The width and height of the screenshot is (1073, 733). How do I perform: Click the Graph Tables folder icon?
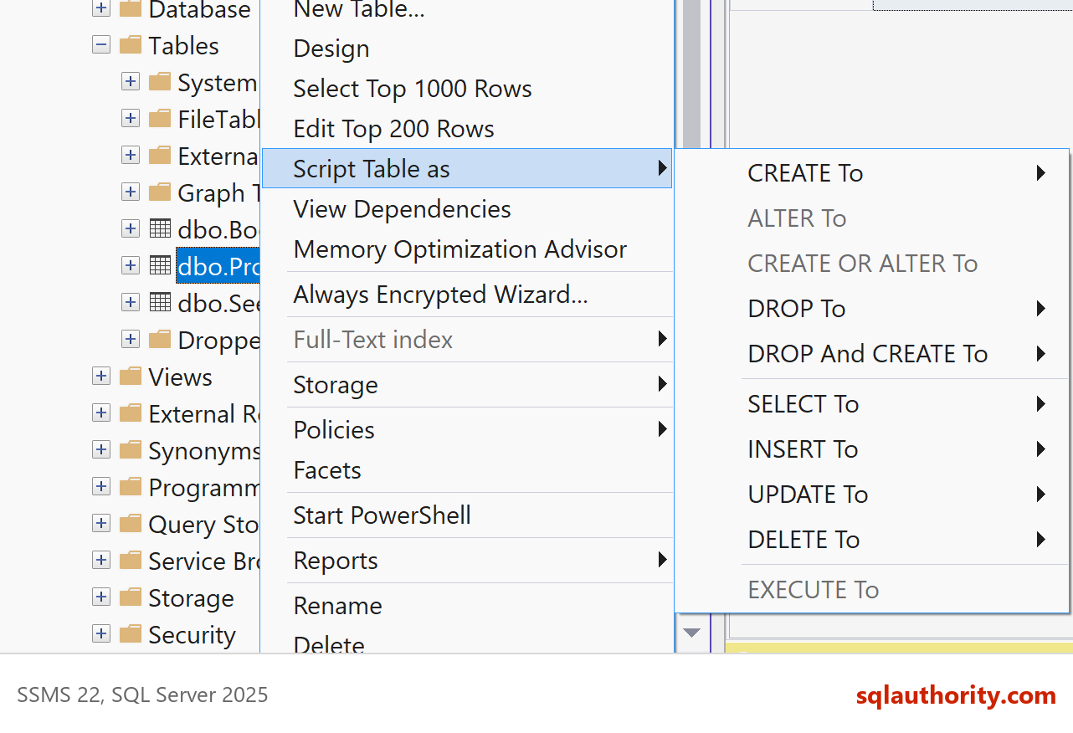pos(160,192)
